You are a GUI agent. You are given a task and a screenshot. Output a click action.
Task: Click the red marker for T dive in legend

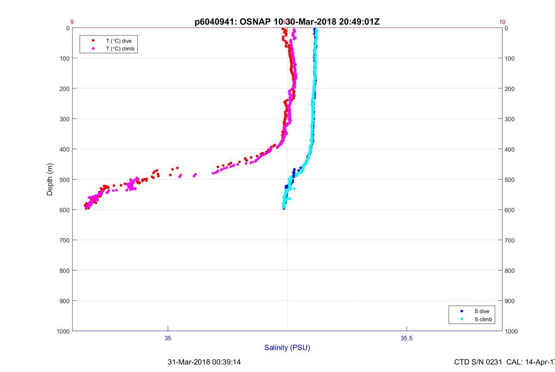(93, 41)
